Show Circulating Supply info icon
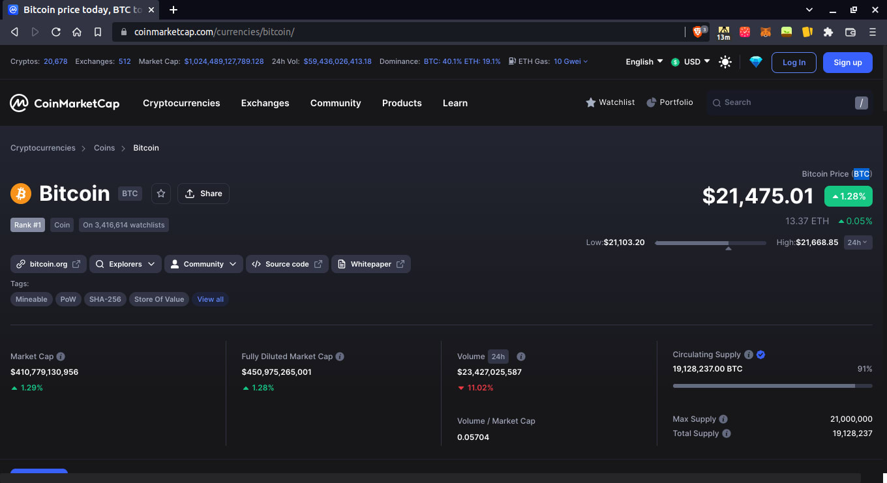Image resolution: width=887 pixels, height=483 pixels. (749, 355)
